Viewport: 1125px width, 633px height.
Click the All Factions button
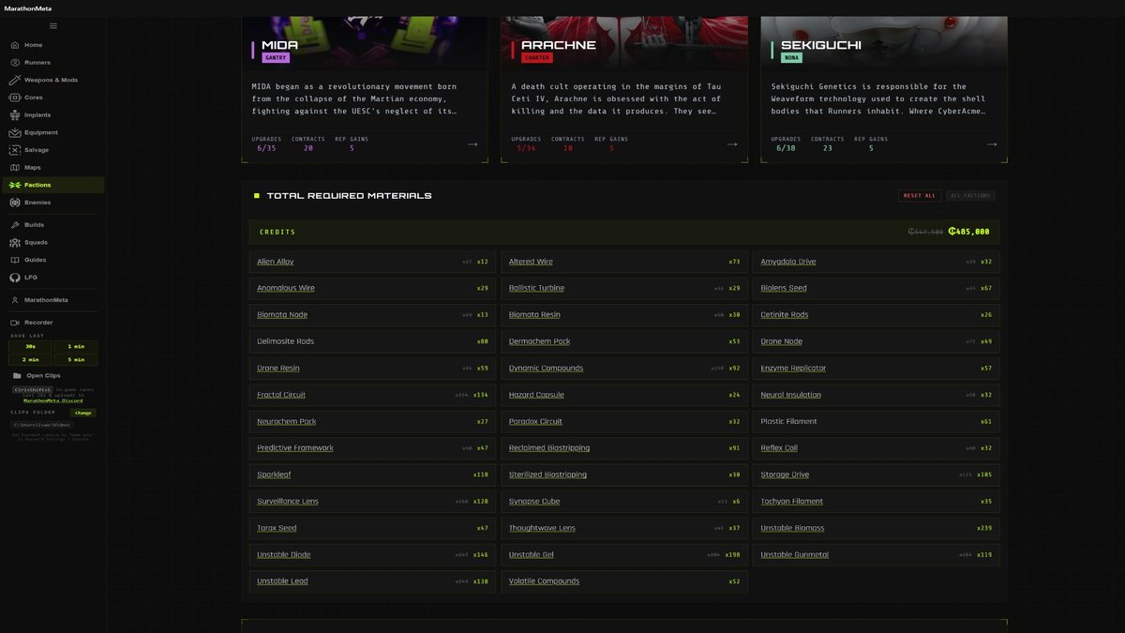tap(969, 196)
